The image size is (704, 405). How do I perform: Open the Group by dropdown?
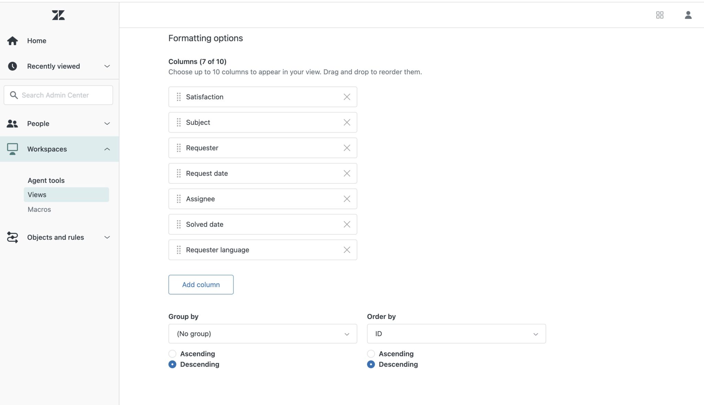pos(262,333)
